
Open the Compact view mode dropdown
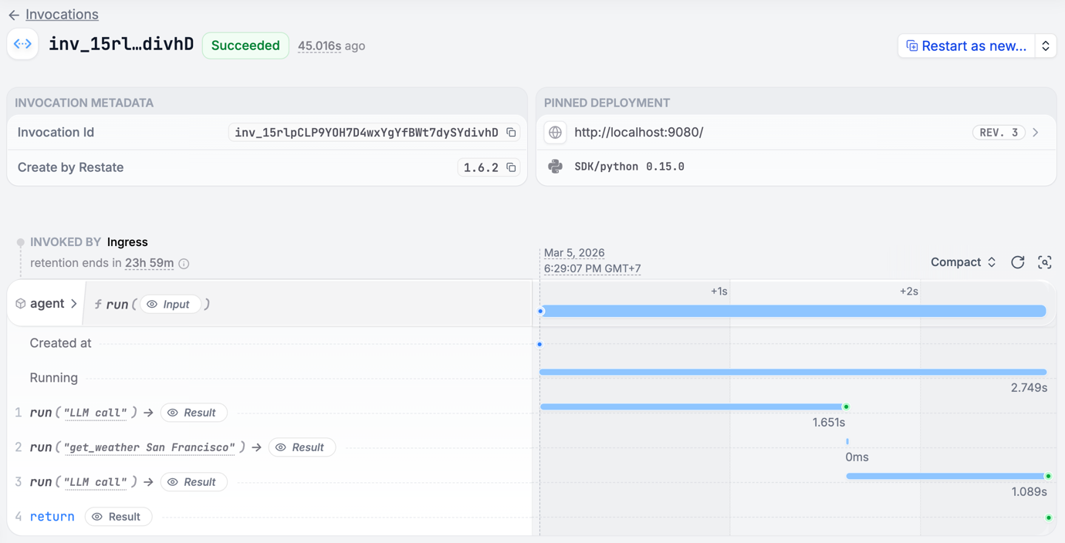(963, 262)
